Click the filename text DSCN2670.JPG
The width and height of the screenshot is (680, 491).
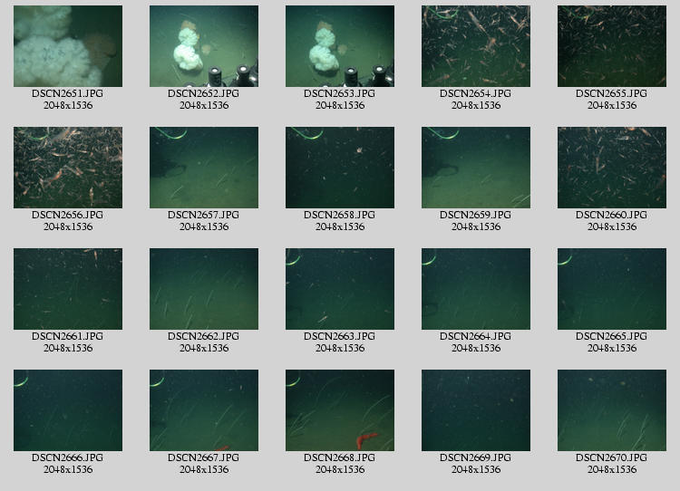click(611, 457)
